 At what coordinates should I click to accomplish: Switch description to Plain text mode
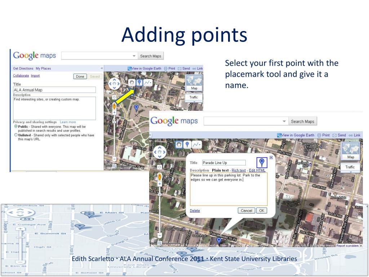coord(220,170)
